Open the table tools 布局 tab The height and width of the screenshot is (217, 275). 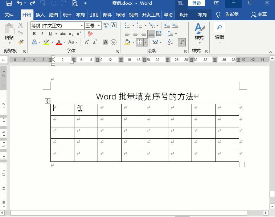click(x=202, y=15)
